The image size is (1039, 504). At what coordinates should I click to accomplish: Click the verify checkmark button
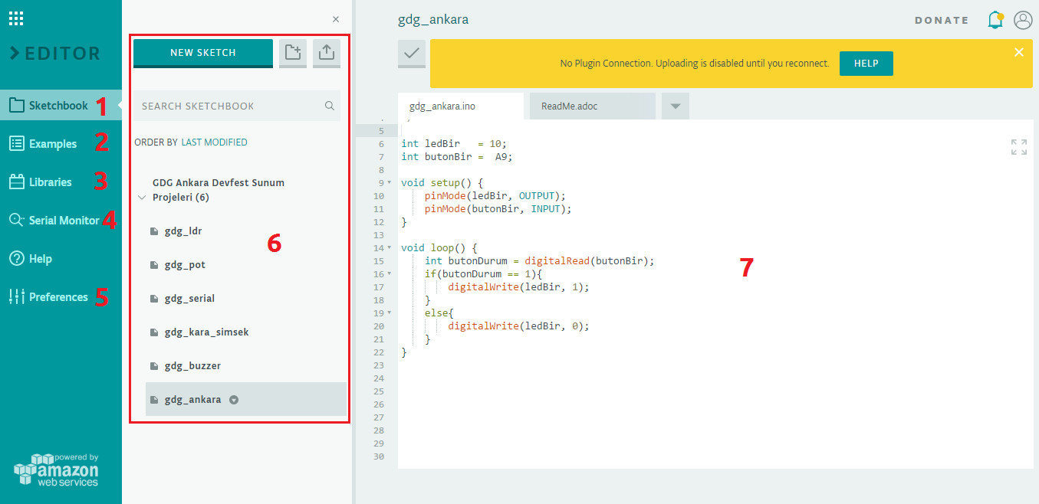412,53
